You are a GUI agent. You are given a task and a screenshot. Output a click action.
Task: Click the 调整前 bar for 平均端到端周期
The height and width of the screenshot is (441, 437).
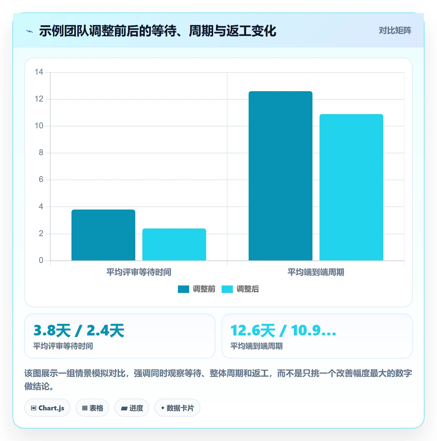280,176
